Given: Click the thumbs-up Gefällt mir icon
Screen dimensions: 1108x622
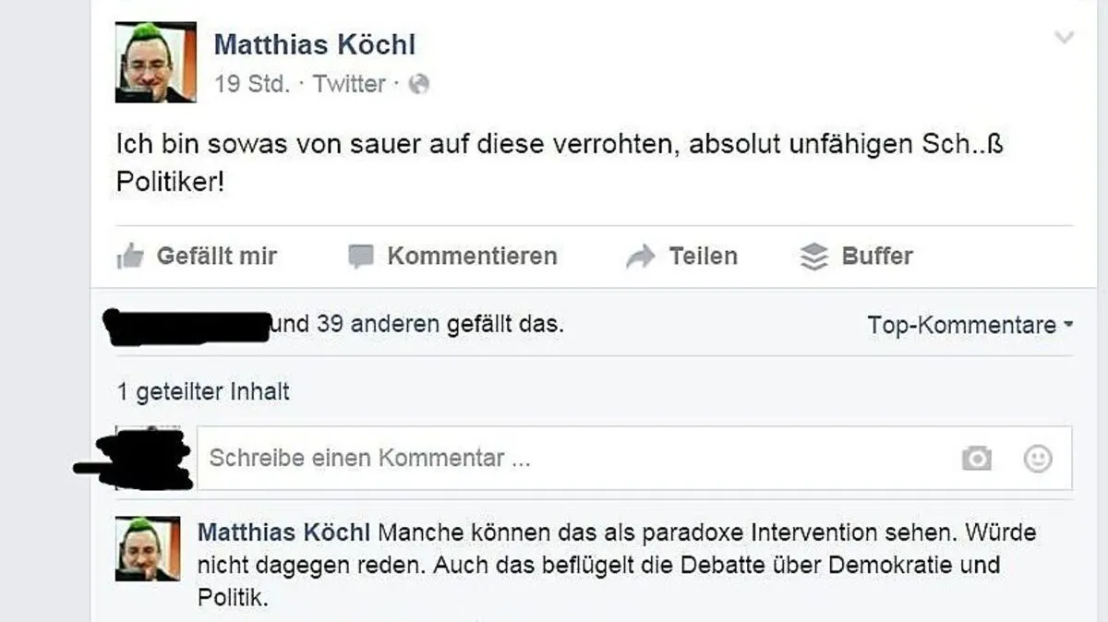Looking at the screenshot, I should coord(130,257).
